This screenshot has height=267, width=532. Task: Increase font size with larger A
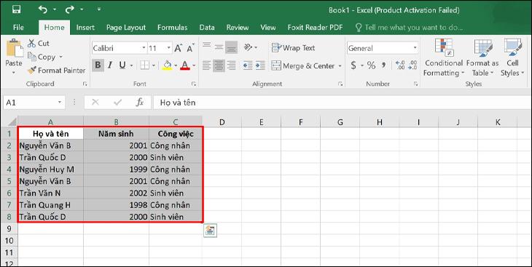[x=178, y=48]
